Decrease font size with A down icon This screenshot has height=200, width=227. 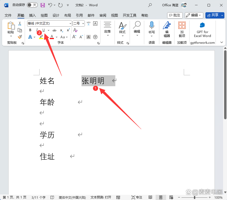pyautogui.click(x=81, y=37)
